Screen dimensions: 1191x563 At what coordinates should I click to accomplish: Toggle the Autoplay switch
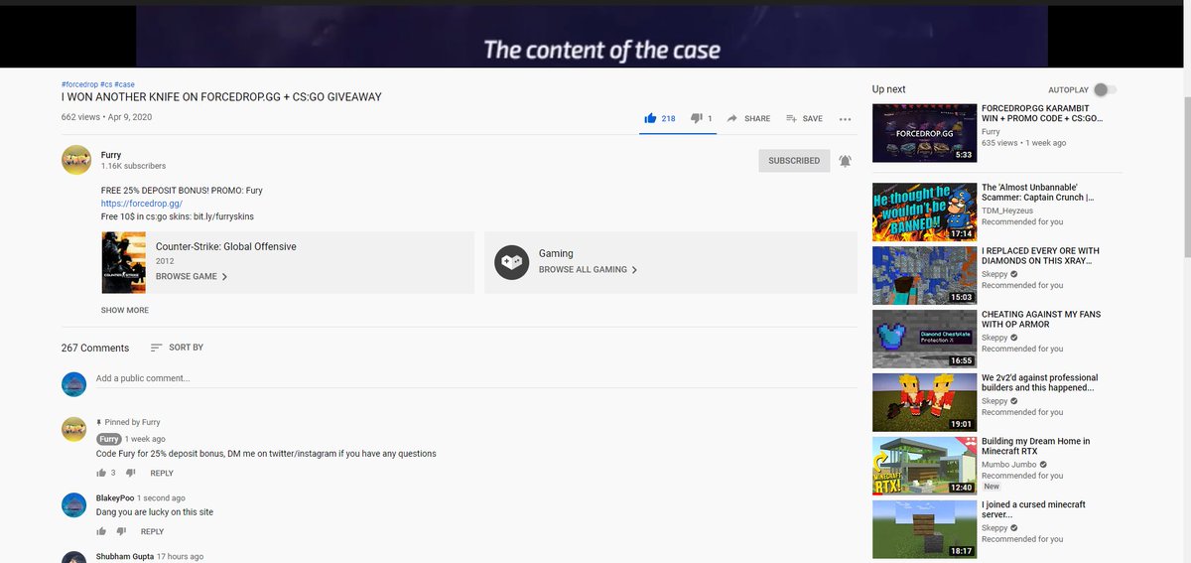coord(1105,89)
